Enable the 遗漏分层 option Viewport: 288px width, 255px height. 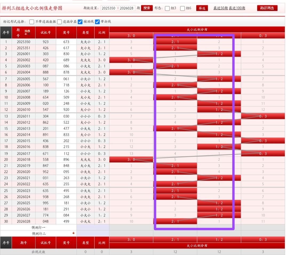tap(59, 22)
